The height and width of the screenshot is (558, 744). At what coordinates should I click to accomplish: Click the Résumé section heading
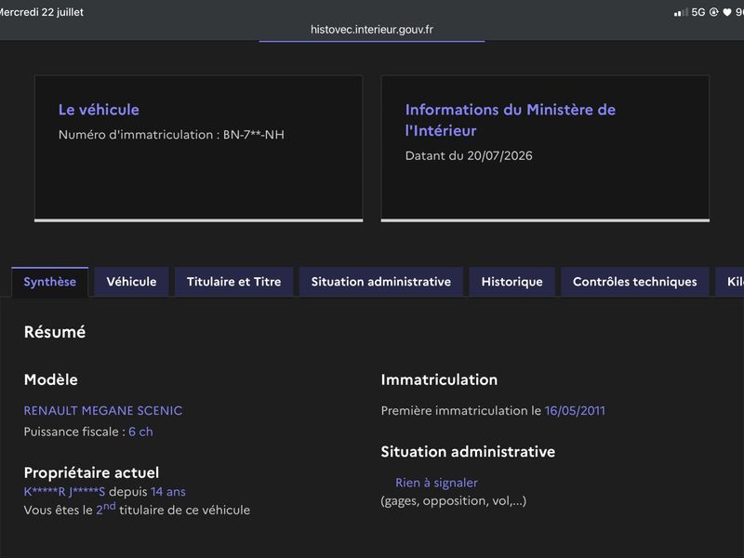pos(55,332)
